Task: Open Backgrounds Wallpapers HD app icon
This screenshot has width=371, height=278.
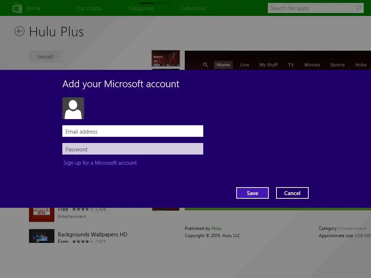Action: pyautogui.click(x=42, y=236)
